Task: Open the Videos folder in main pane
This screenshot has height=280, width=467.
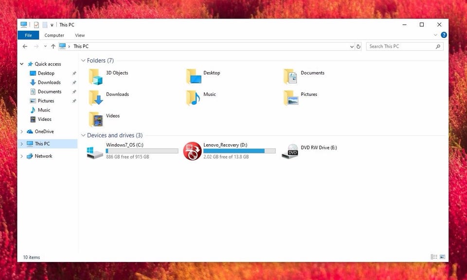Action: 96,119
